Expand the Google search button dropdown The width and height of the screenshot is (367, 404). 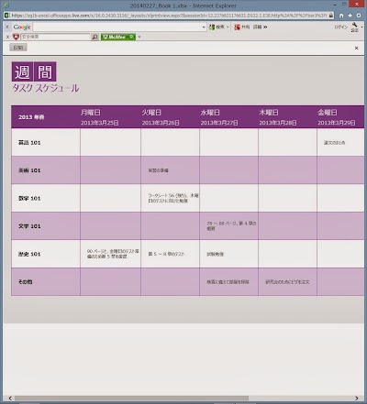point(228,27)
